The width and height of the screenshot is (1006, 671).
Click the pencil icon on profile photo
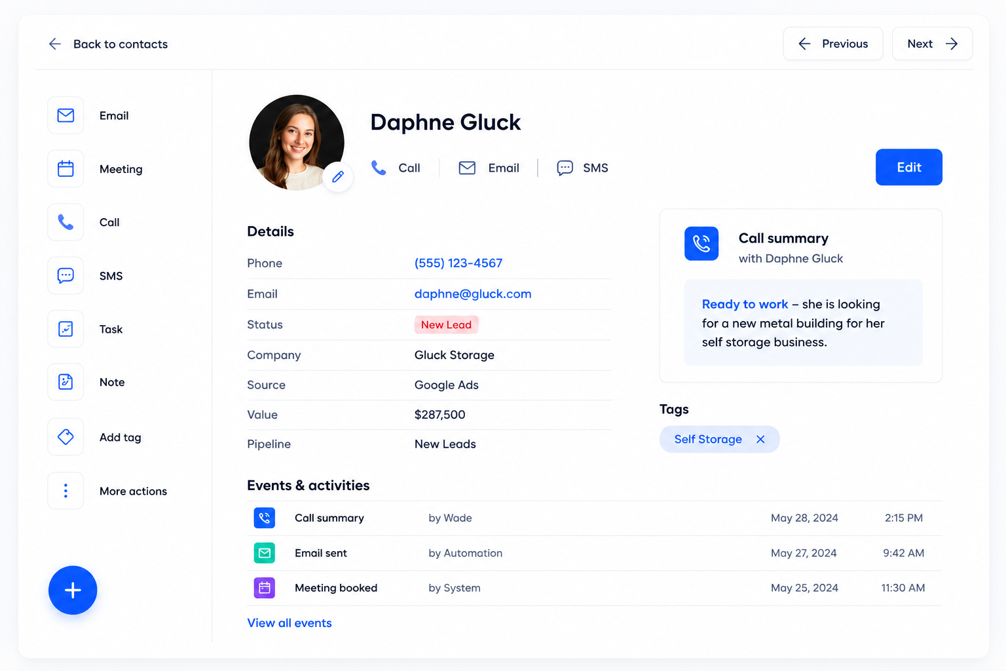click(338, 177)
